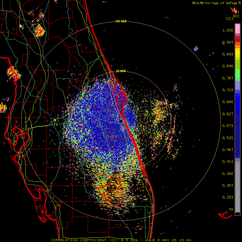Screen dimensions: 242x242
Task: Click the black radar site marker
Action: (121, 121)
